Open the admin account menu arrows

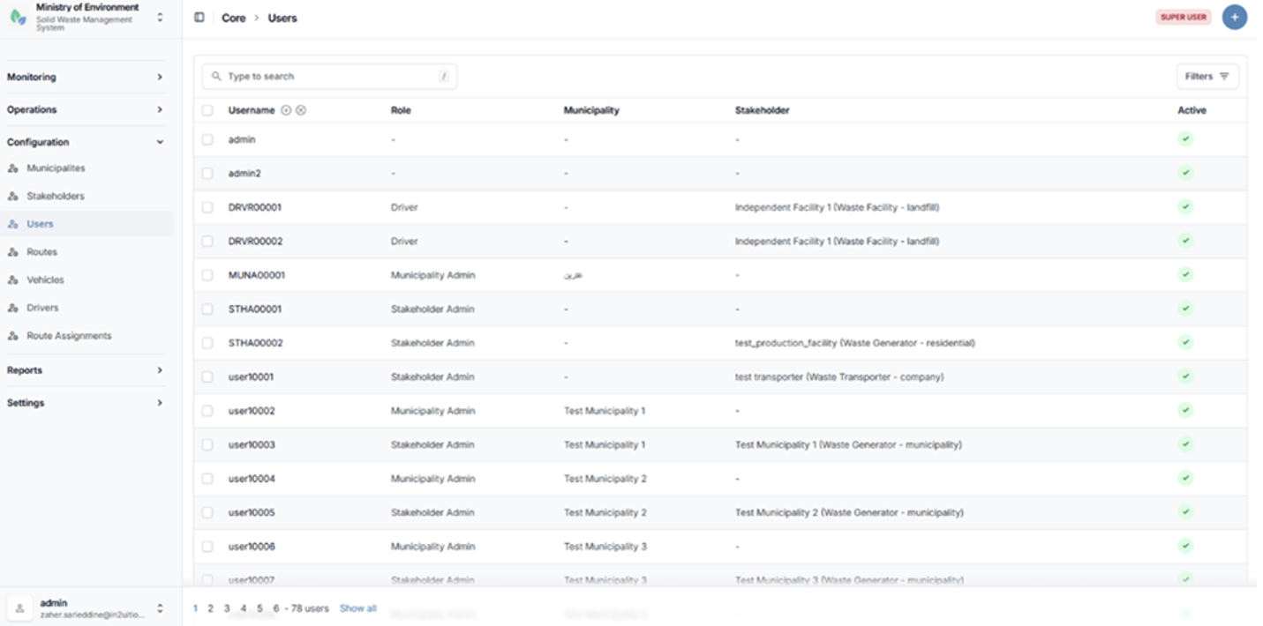coord(160,608)
